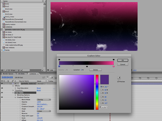The image size is (162, 121).
Task: Toggle stopwatch for Scale property
Action: (x=20, y=118)
